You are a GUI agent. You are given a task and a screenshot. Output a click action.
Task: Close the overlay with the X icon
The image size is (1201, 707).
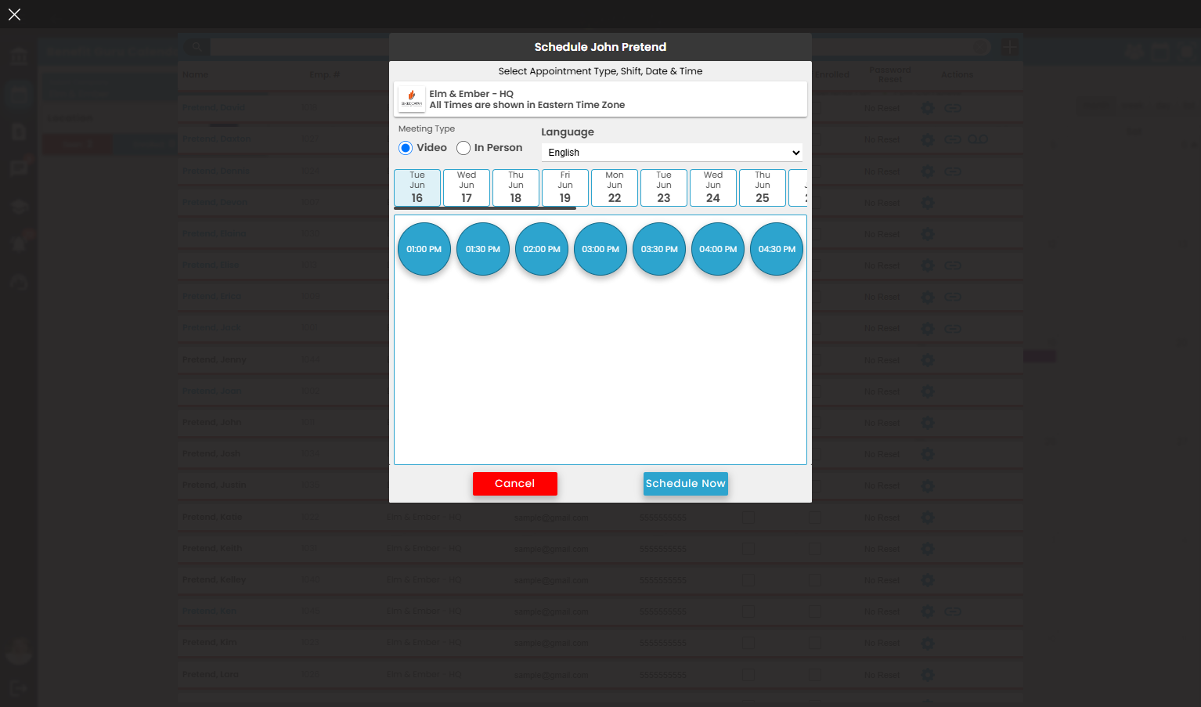[x=14, y=14]
